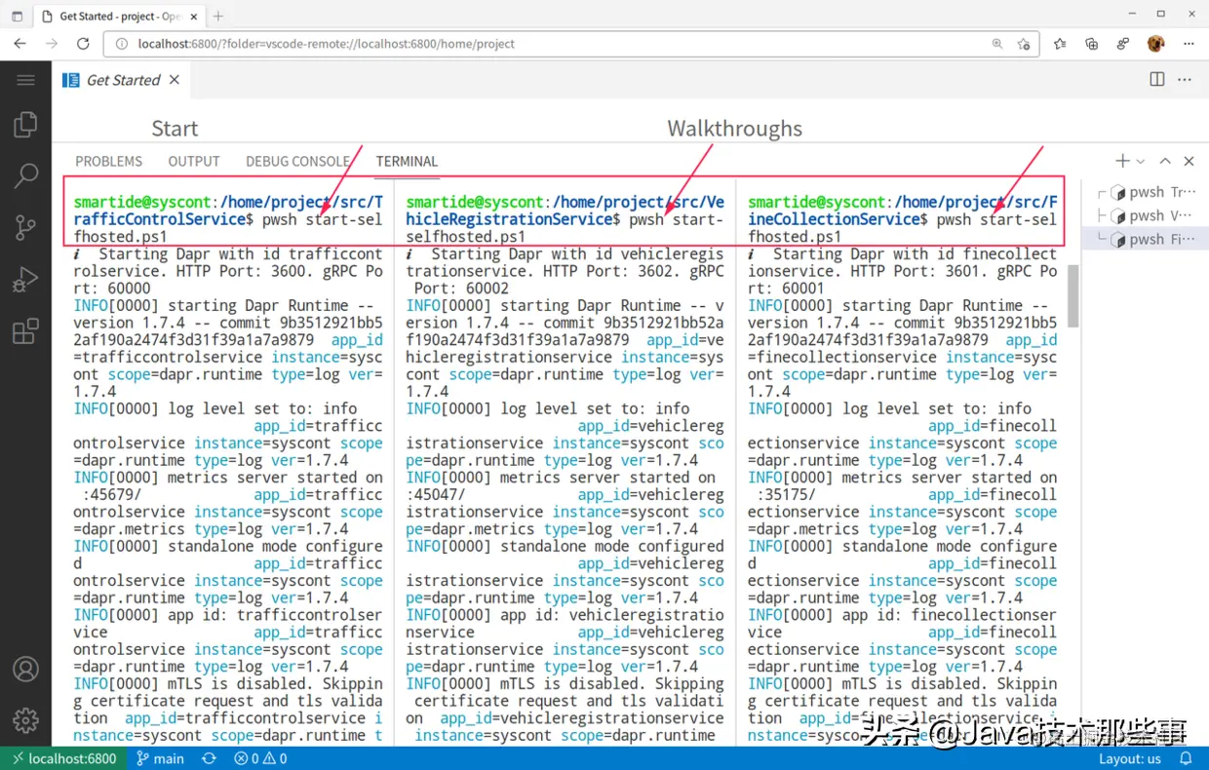Open a new browser tab
1209x770 pixels.
[x=218, y=16]
